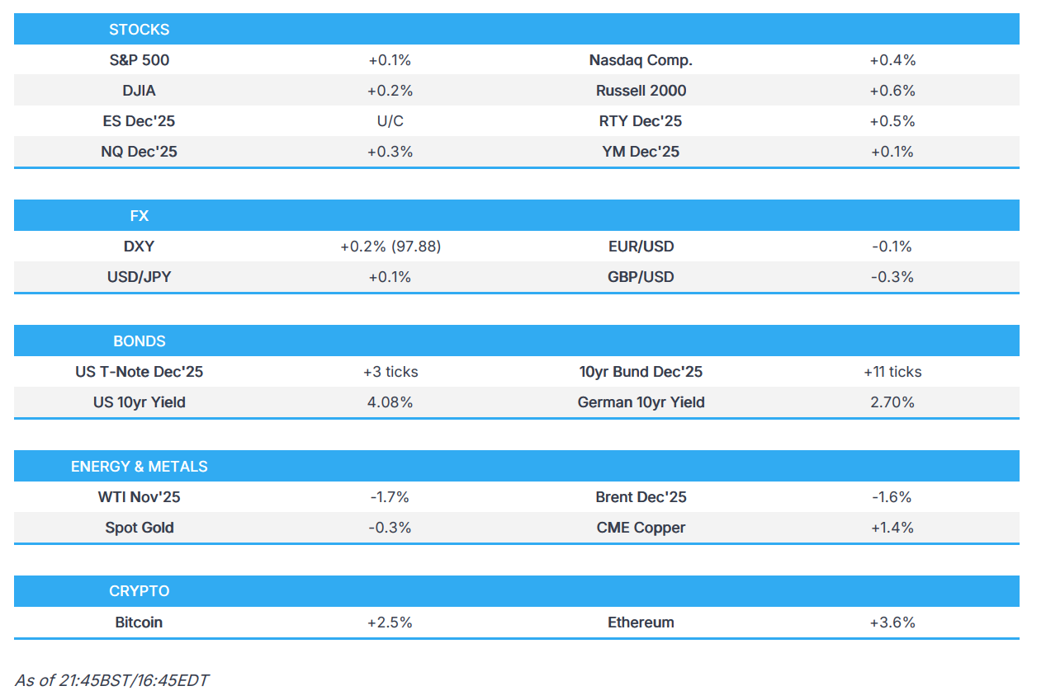
Task: Select the German 10yr Yield label
Action: 641,402
